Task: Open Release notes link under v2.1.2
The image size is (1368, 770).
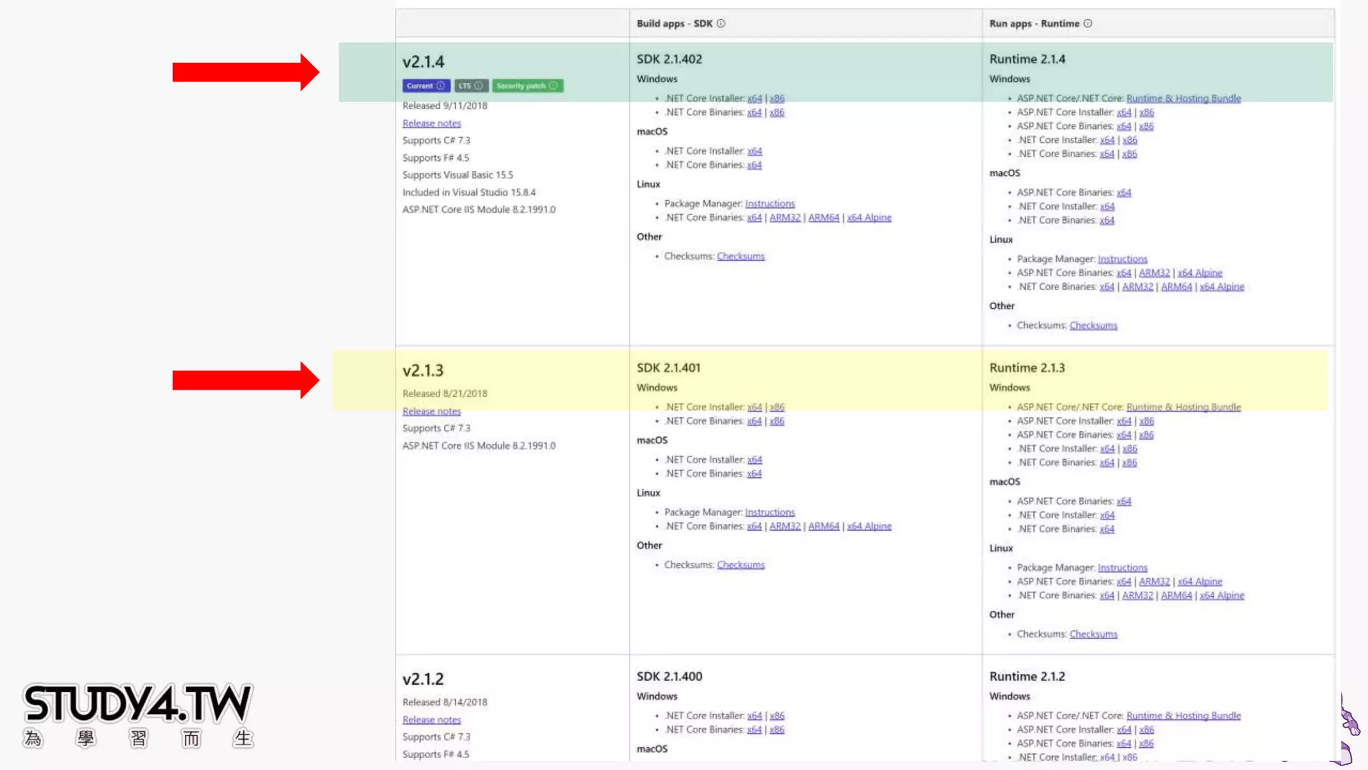Action: click(432, 720)
